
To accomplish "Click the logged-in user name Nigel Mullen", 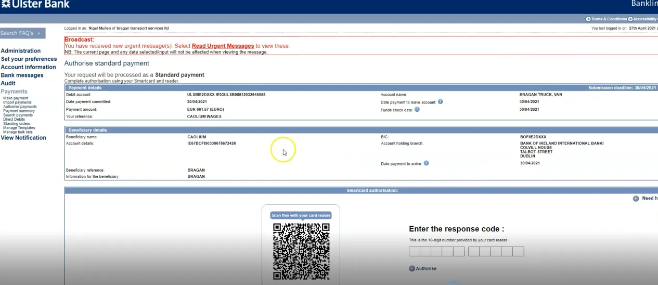I will [x=100, y=28].
